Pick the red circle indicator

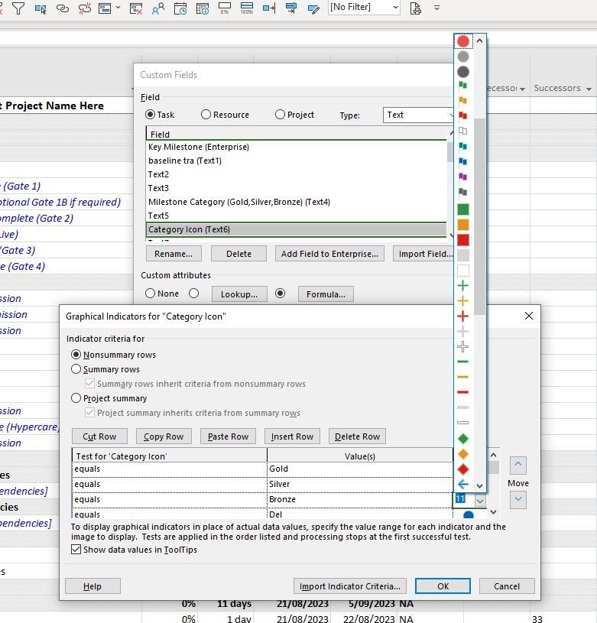462,41
